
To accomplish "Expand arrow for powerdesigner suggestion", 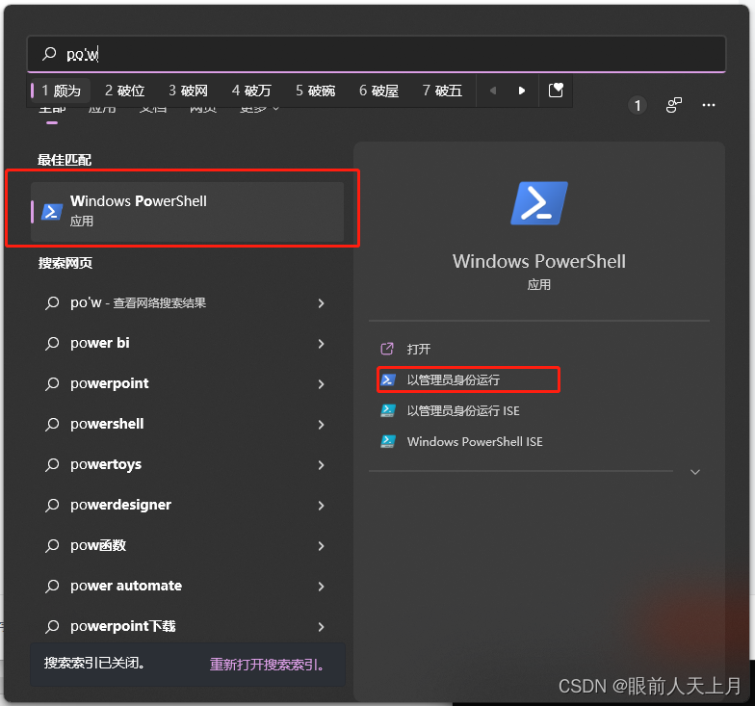I will pyautogui.click(x=322, y=505).
